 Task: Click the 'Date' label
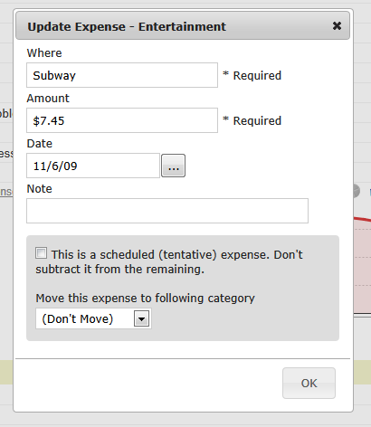click(40, 144)
